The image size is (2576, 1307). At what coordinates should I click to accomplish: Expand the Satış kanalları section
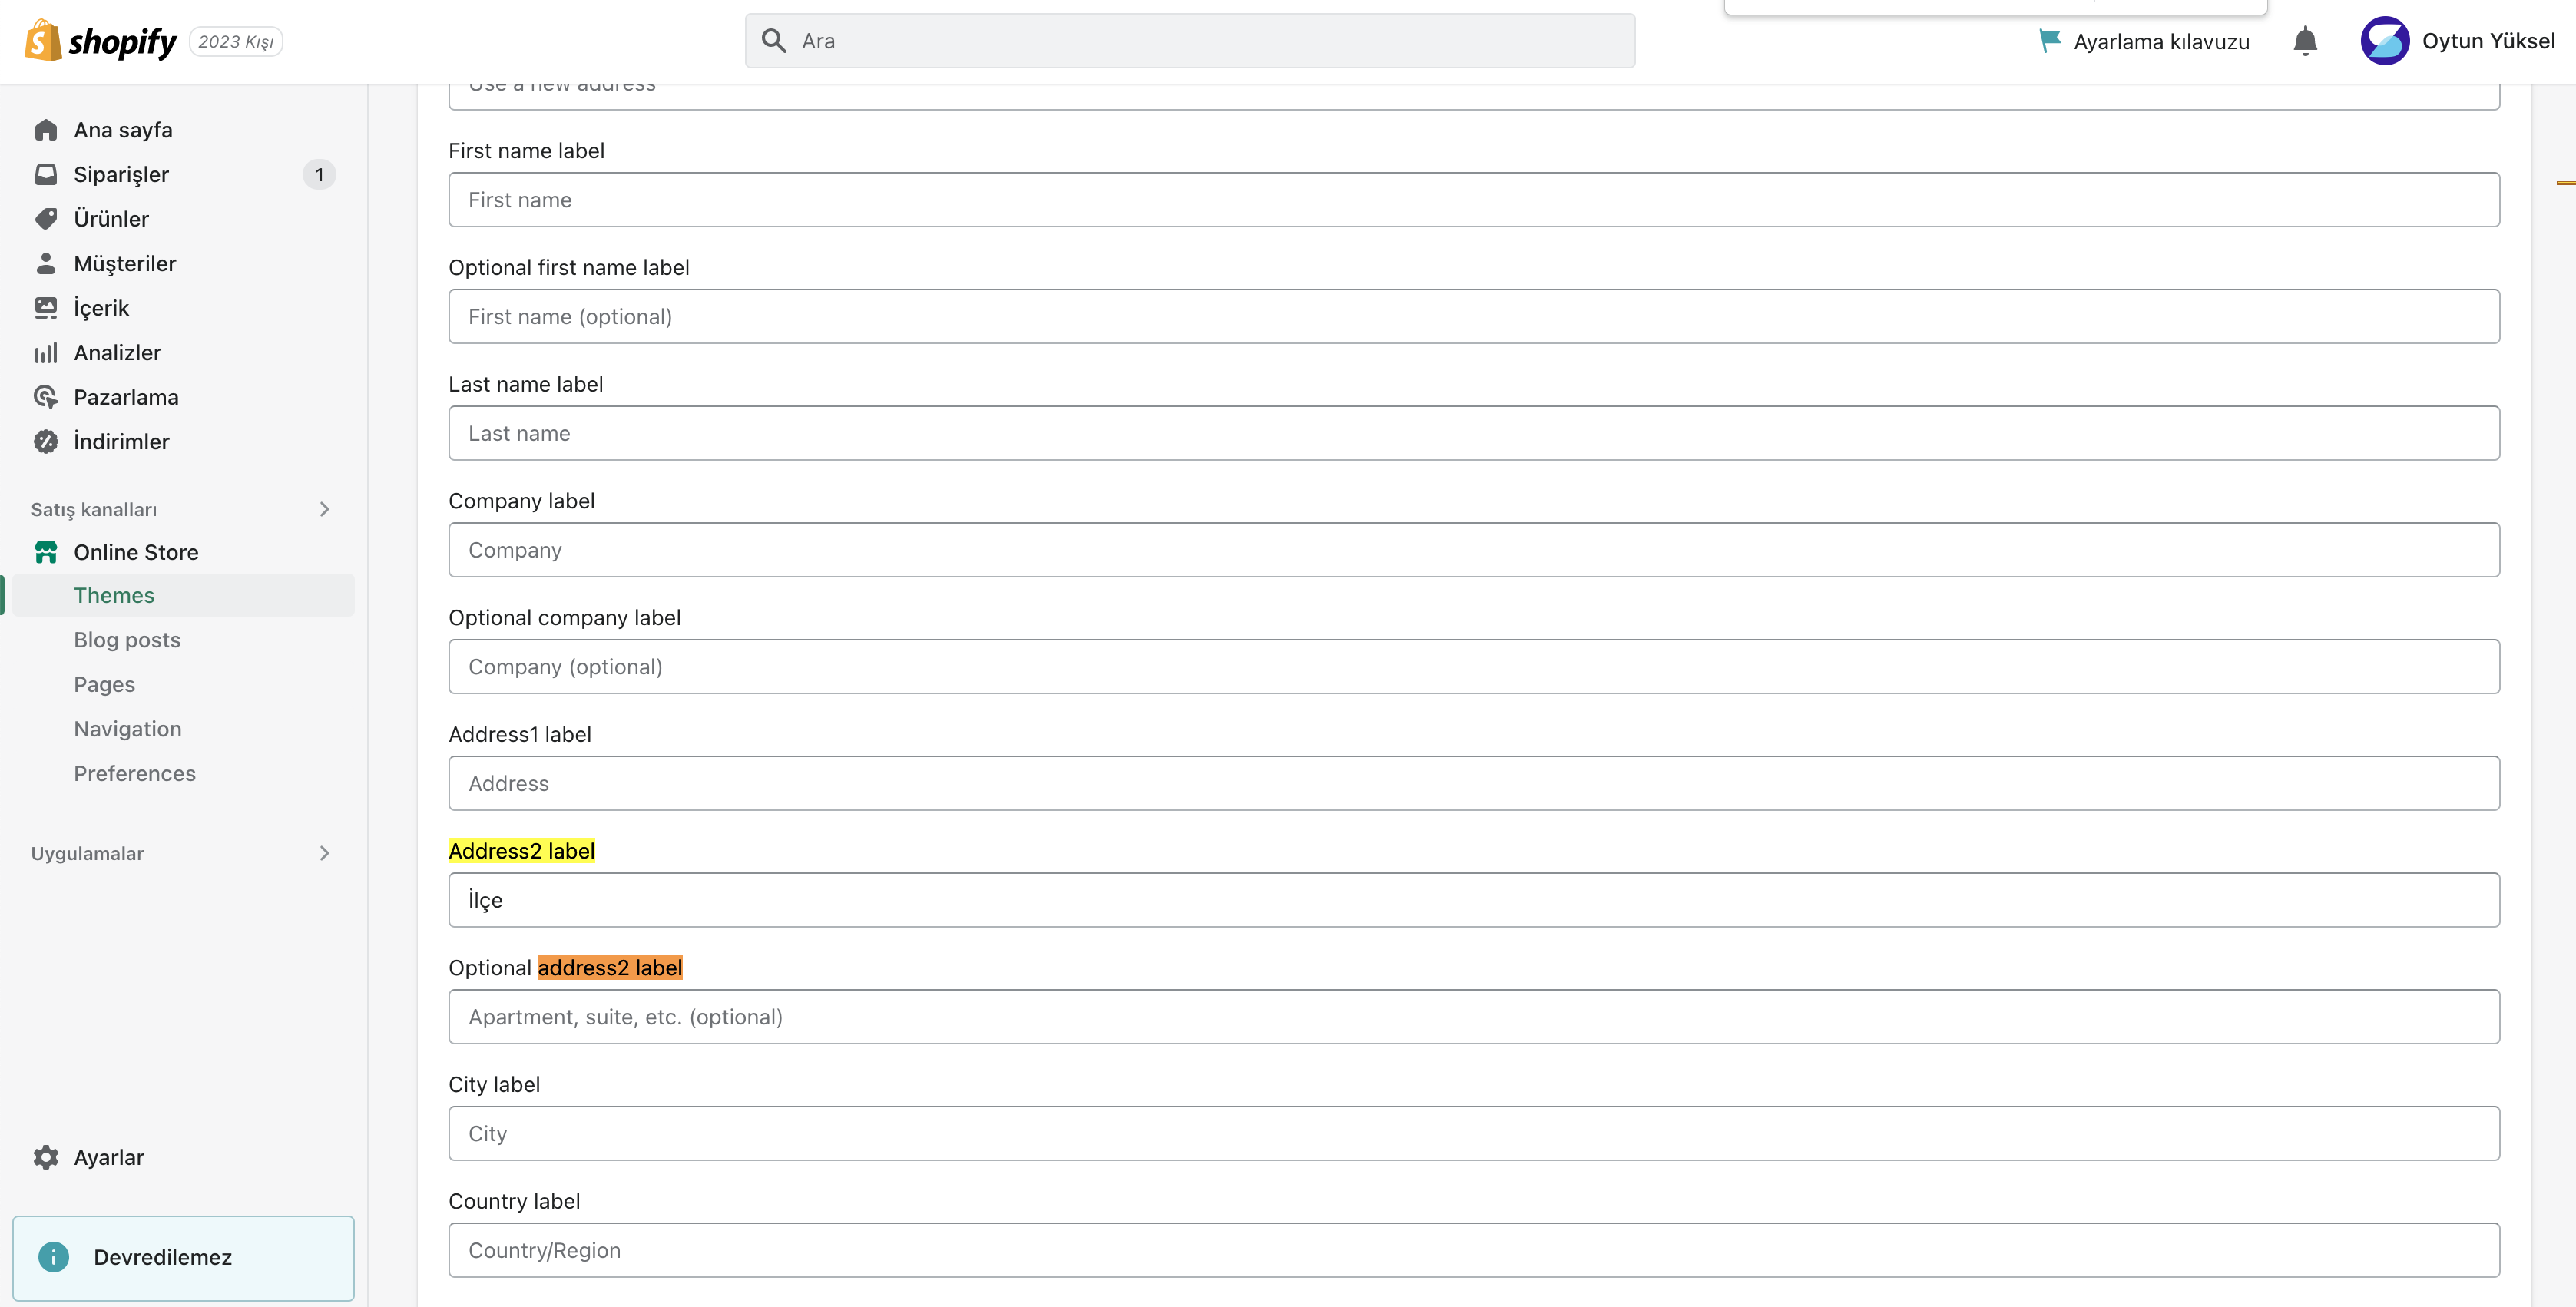pyautogui.click(x=324, y=509)
